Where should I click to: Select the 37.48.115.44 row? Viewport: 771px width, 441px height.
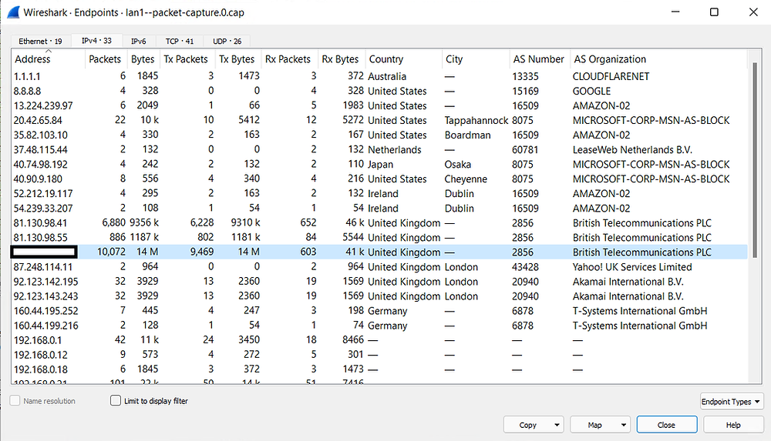pos(379,150)
